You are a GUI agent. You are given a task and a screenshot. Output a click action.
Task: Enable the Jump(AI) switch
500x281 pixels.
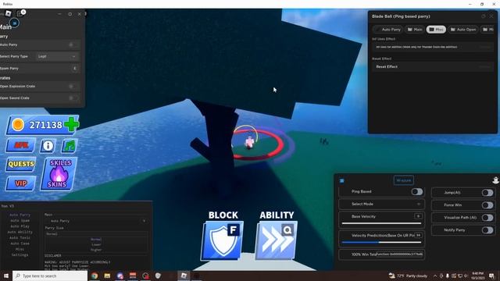point(487,193)
